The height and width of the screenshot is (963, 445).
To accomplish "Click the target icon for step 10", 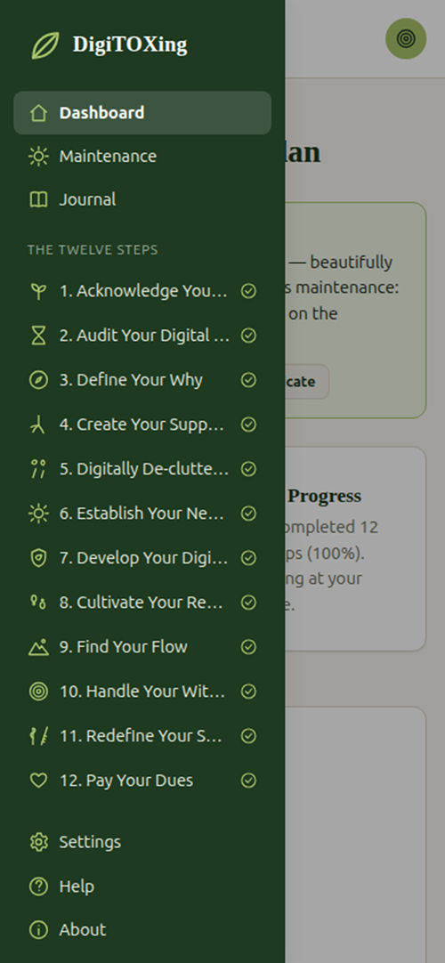I will click(x=38, y=692).
